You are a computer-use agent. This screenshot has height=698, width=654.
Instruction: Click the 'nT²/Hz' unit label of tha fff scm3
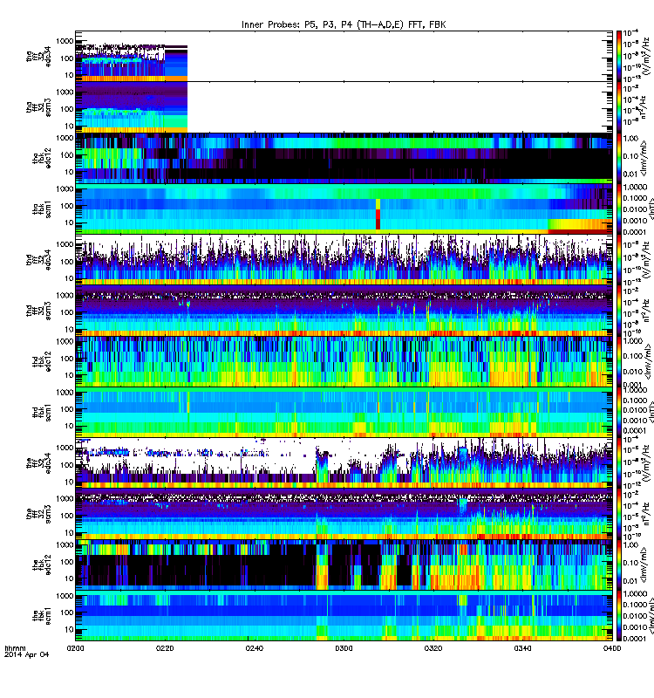pyautogui.click(x=645, y=106)
